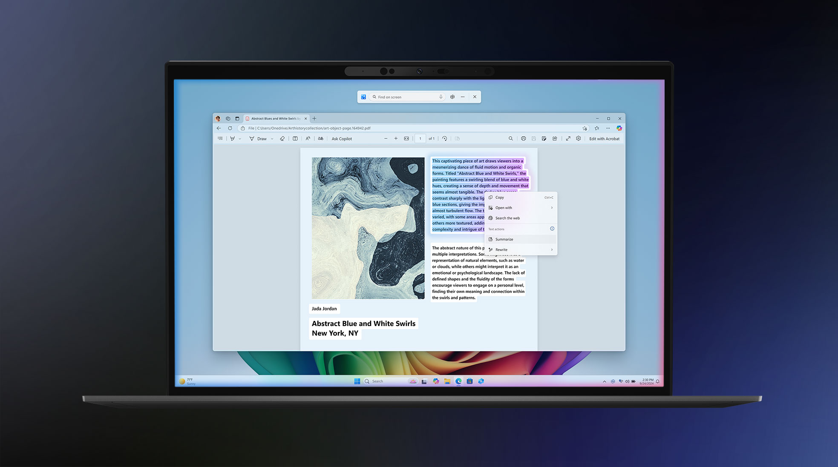Click the page number input field

tap(420, 138)
